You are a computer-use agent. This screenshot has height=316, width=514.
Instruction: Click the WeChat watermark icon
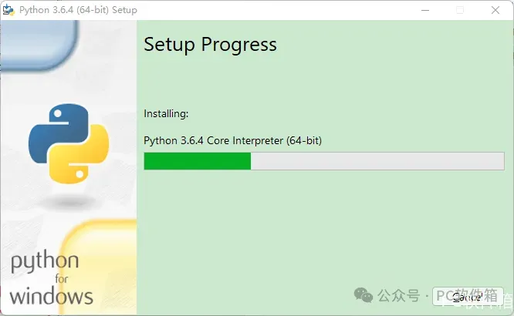click(363, 295)
